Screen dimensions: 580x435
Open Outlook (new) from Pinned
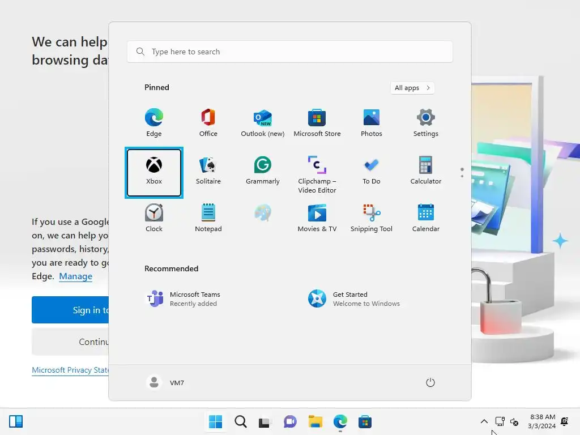pos(263,123)
